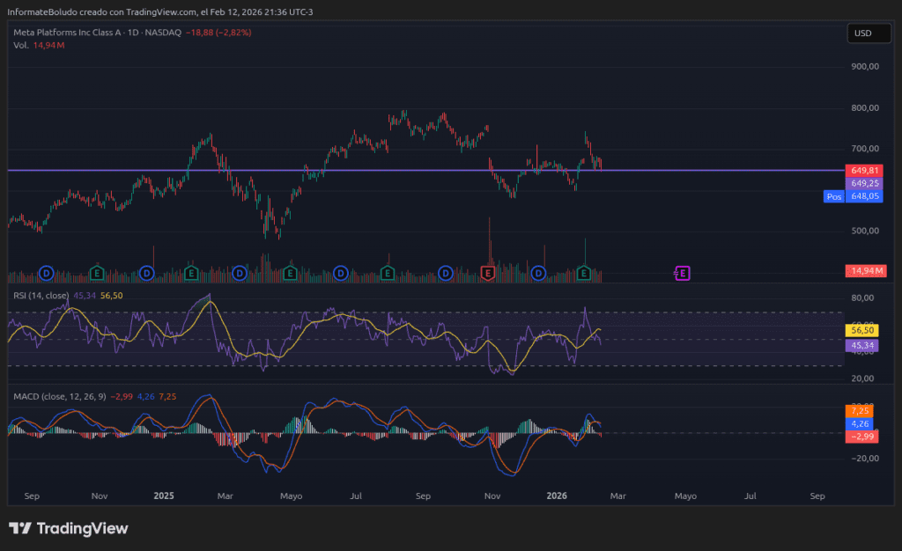Click the red 14,94 M volume axis label
Viewport: 902px width, 551px height.
pos(864,270)
